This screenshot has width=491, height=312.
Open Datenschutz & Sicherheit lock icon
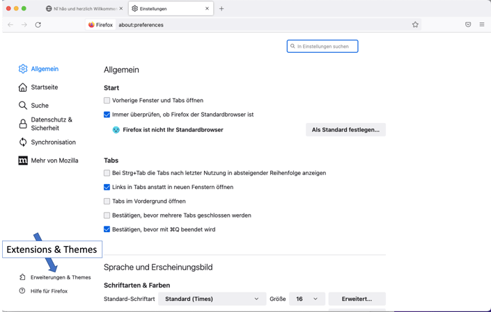[x=23, y=124]
